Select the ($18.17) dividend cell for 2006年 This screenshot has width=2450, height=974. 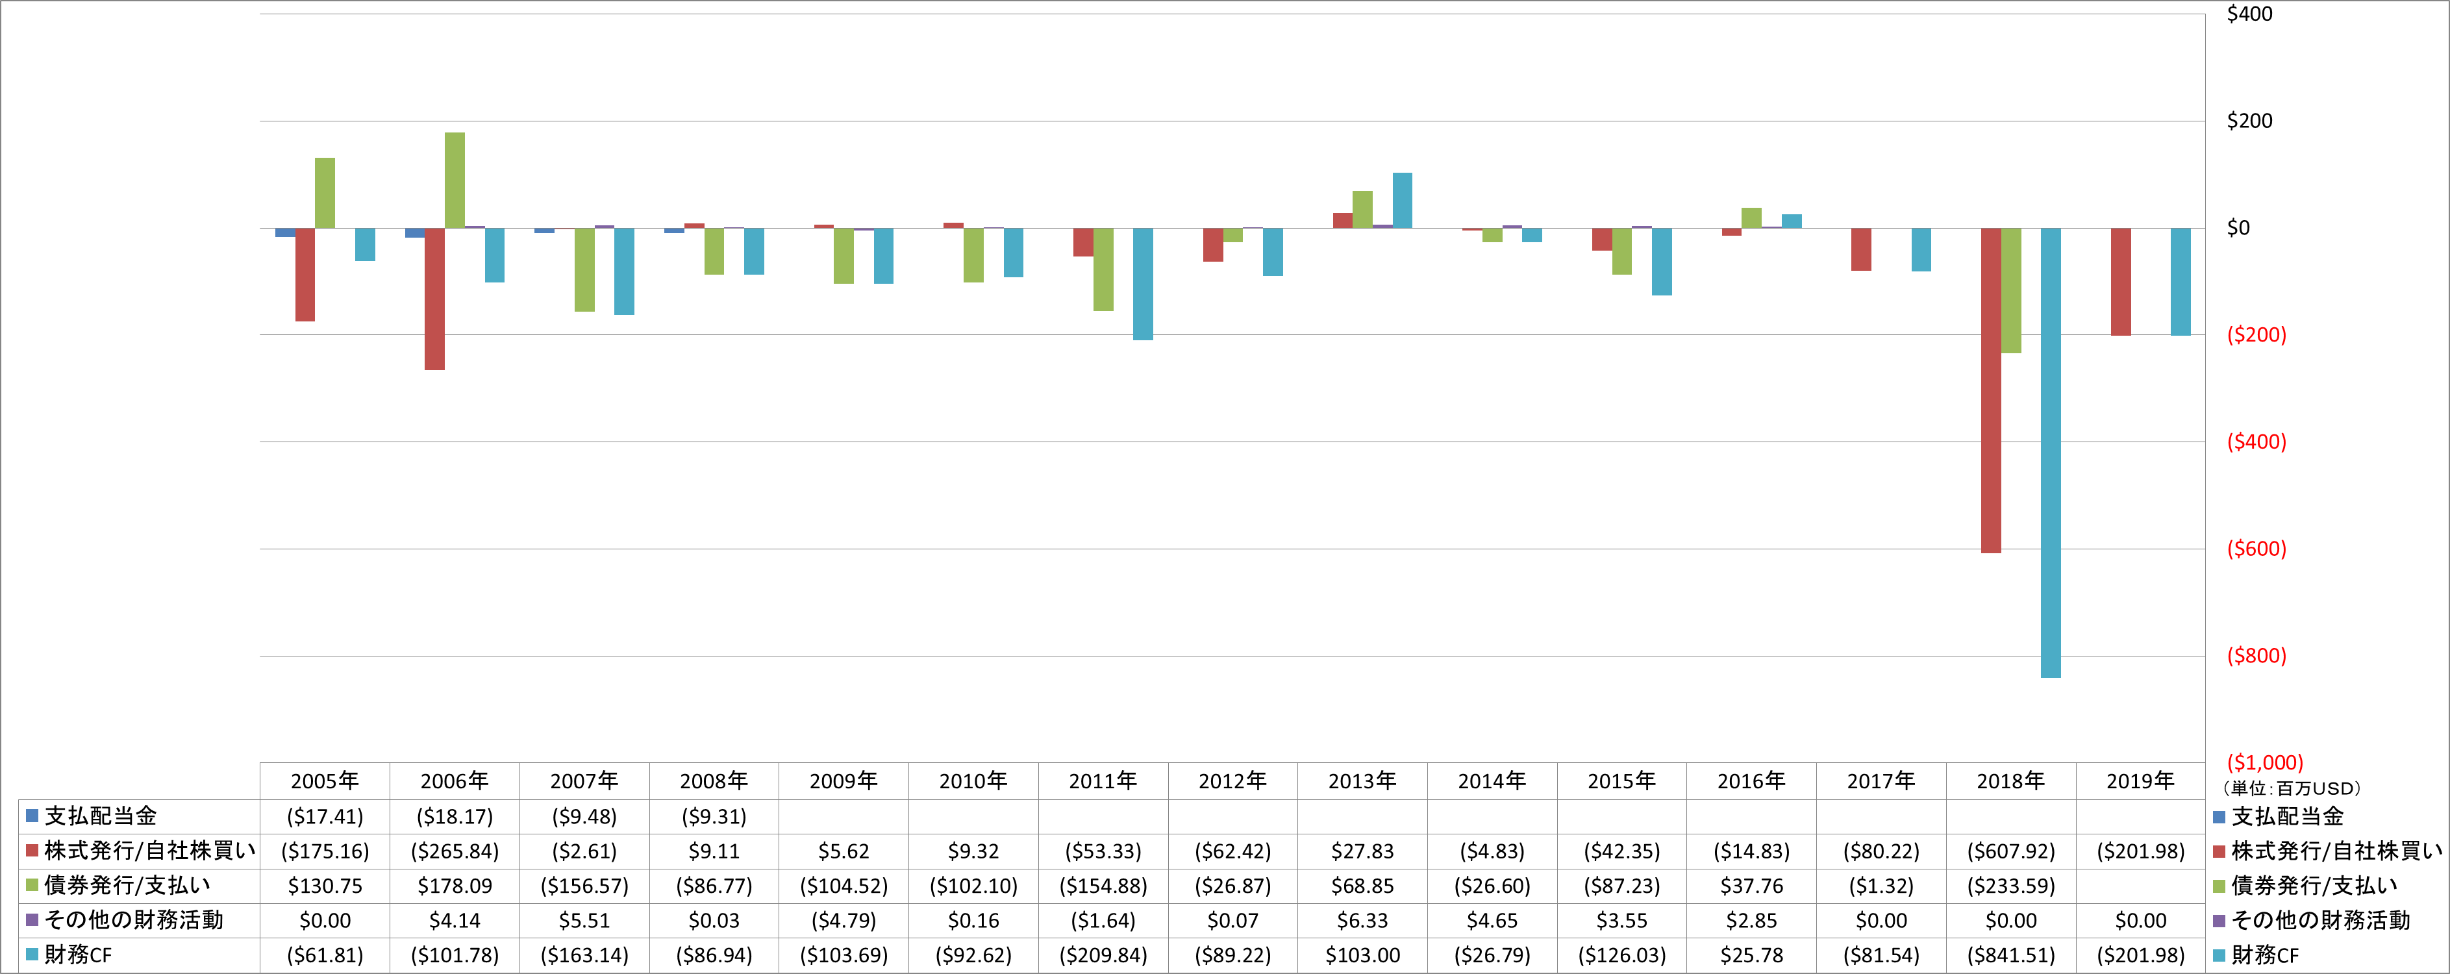coord(455,816)
